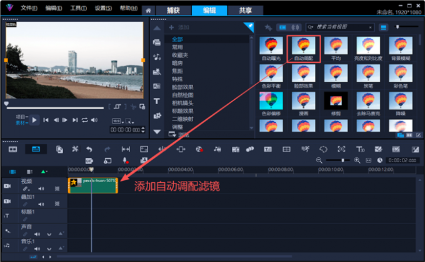Open the 编辑 menu in menu bar
Image resolution: width=425 pixels, height=262 pixels.
(53, 8)
